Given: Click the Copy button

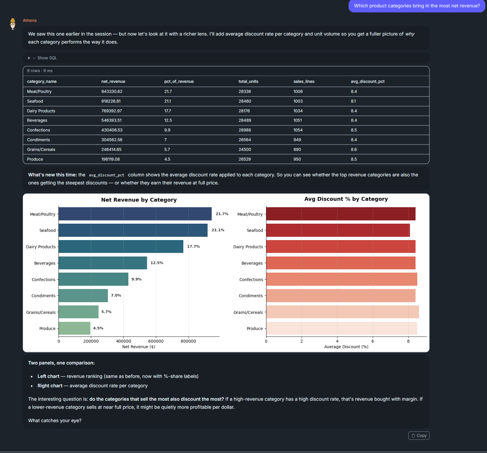Looking at the screenshot, I should tap(419, 436).
